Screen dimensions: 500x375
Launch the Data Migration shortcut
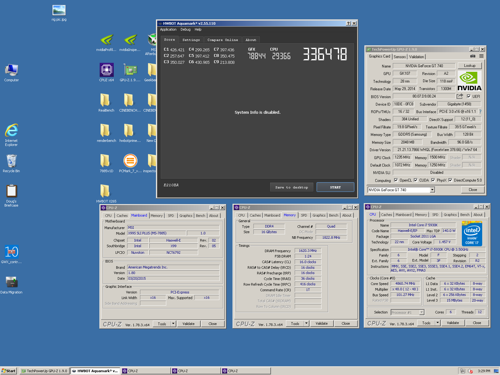(x=12, y=285)
